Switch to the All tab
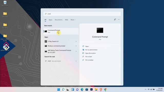164x92 pixels. tap(45, 20)
